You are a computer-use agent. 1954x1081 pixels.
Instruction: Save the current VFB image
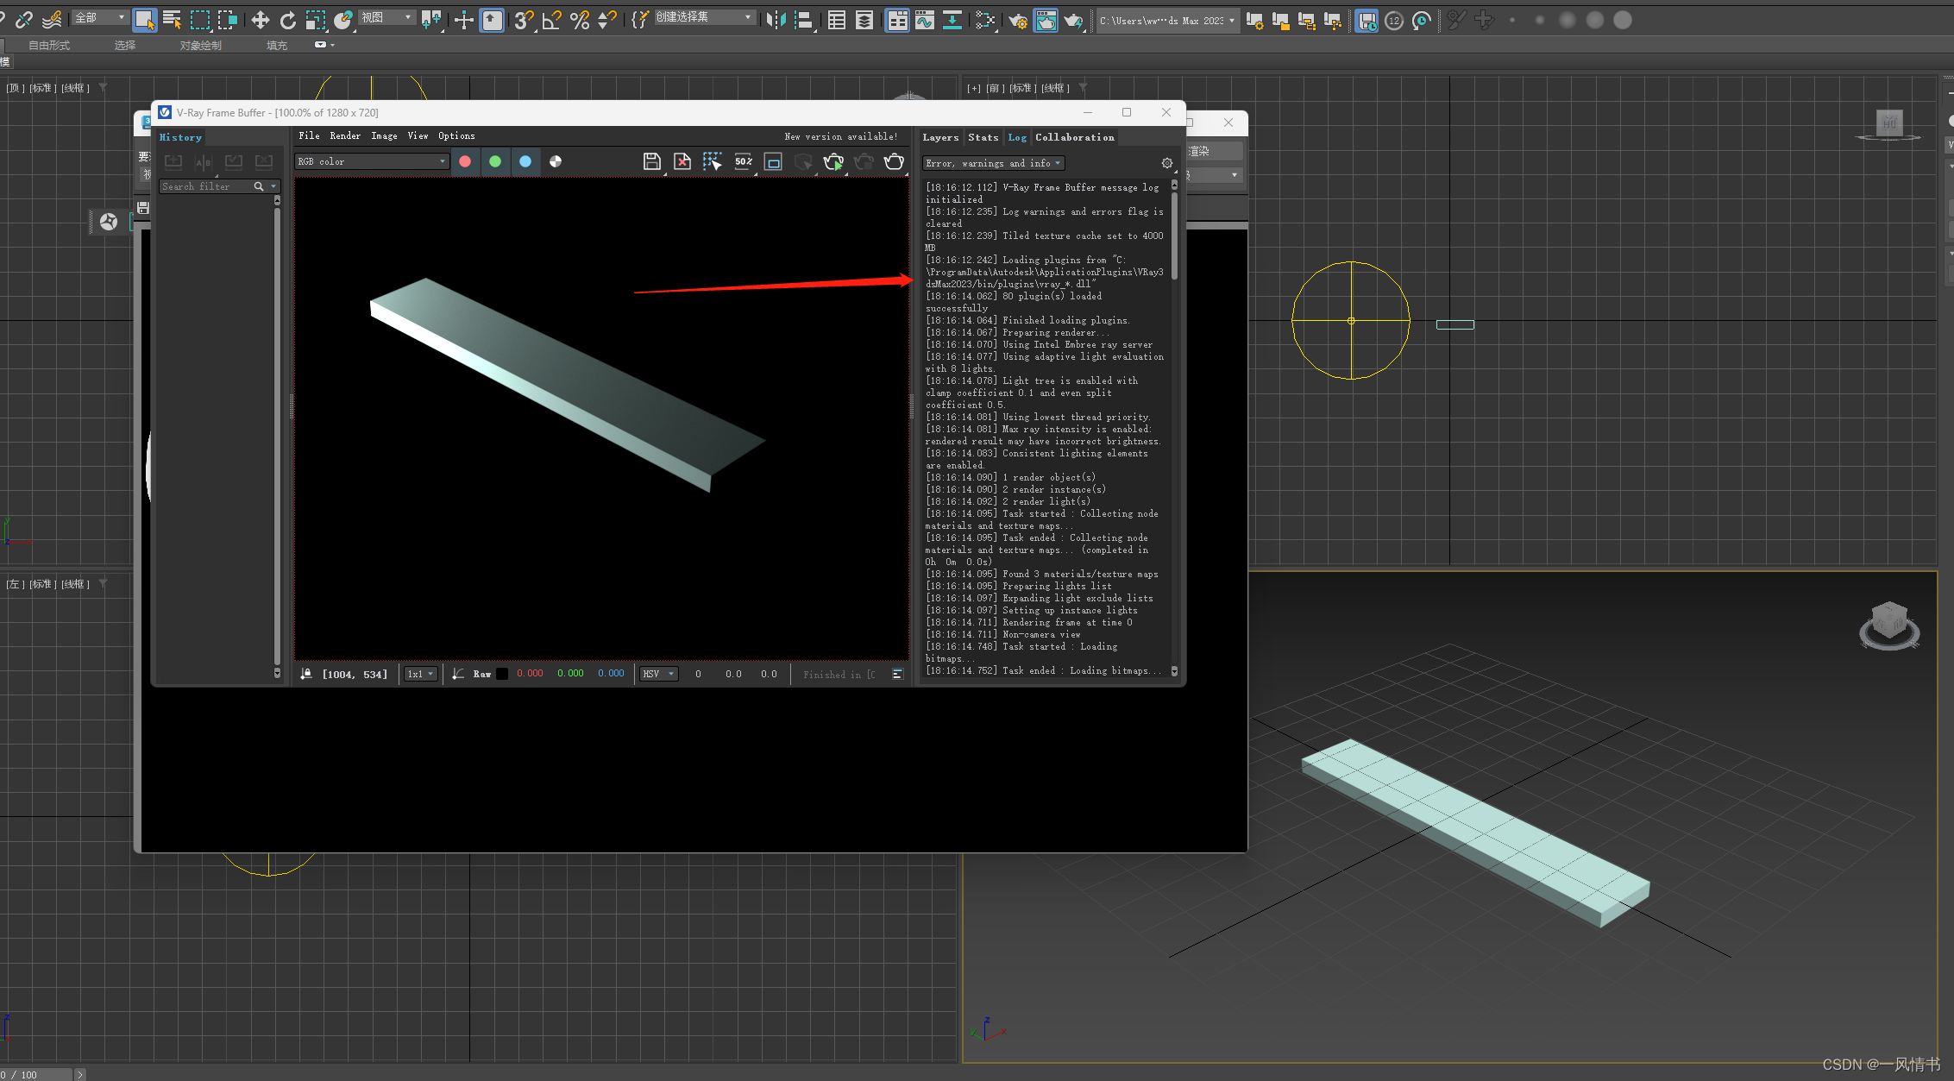pyautogui.click(x=652, y=161)
